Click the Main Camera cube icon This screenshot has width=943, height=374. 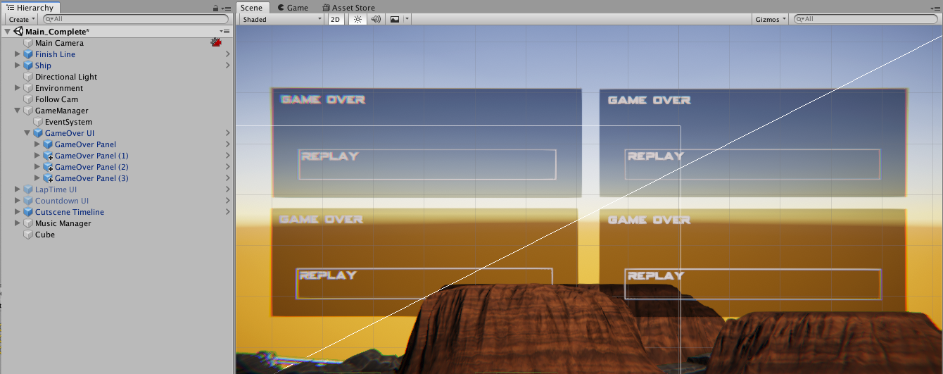tap(28, 43)
